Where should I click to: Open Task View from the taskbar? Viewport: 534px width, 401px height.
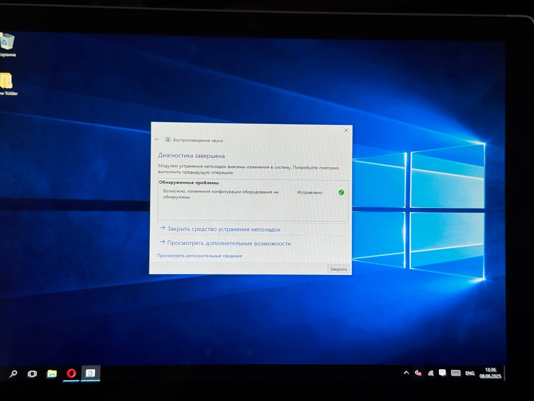pos(32,374)
